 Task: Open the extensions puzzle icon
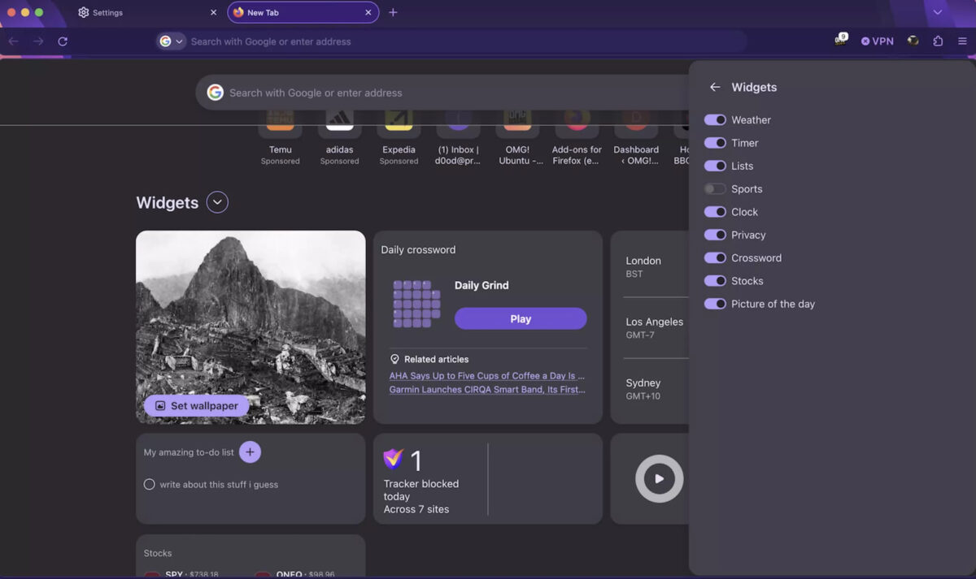[938, 41]
